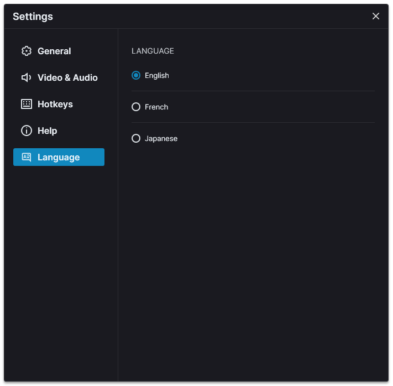Choose the French radio button
The width and height of the screenshot is (393, 386).
(x=136, y=107)
